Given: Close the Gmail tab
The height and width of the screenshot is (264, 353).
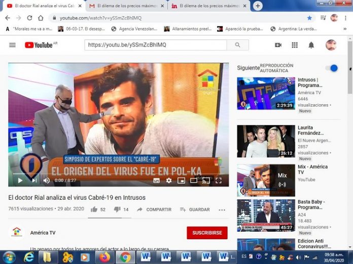Looking at the screenshot, I should click(x=162, y=6).
